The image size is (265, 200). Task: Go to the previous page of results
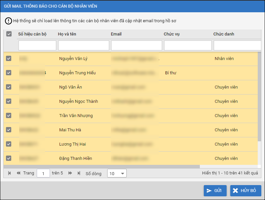[19, 173]
